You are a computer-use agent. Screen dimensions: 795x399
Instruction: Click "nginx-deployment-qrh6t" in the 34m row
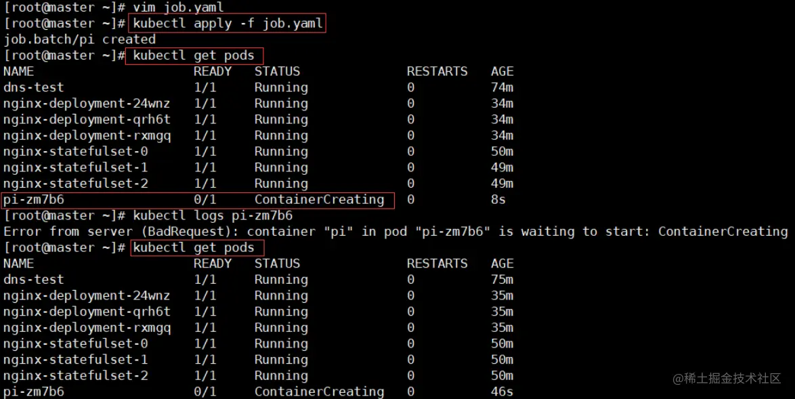(x=87, y=120)
